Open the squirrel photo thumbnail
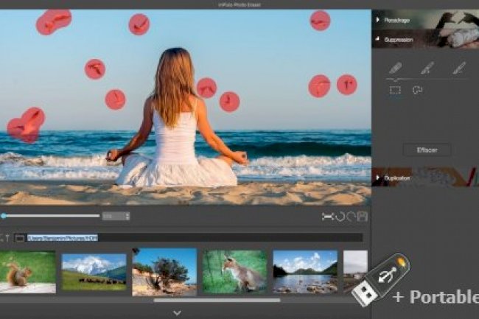The image size is (479, 319). coord(27,272)
